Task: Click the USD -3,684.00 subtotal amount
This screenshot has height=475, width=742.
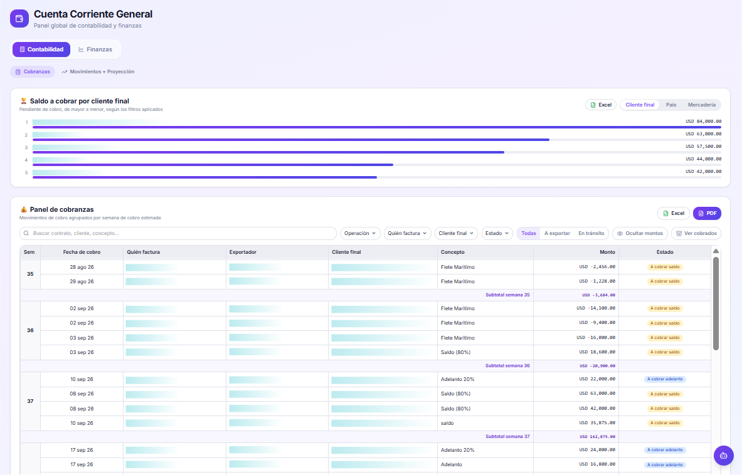Action: [x=598, y=295]
